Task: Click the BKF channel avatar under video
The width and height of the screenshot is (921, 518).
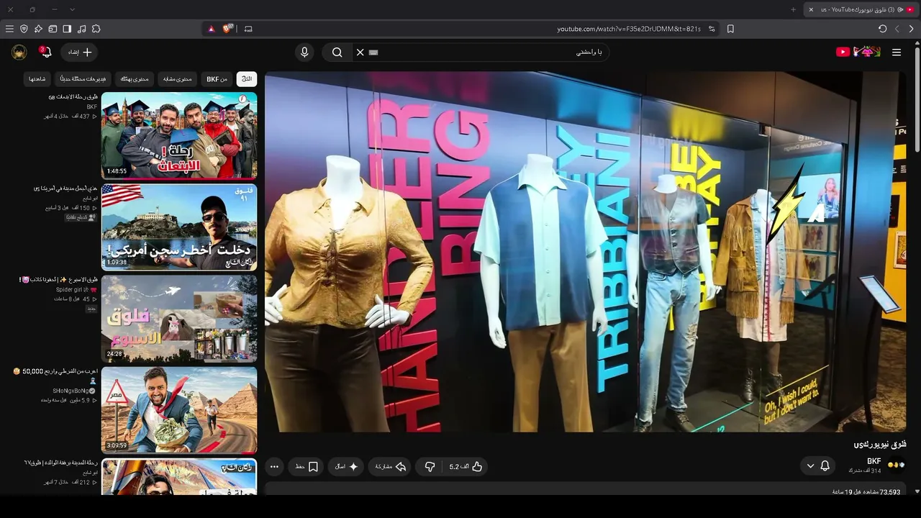Action: [897, 465]
